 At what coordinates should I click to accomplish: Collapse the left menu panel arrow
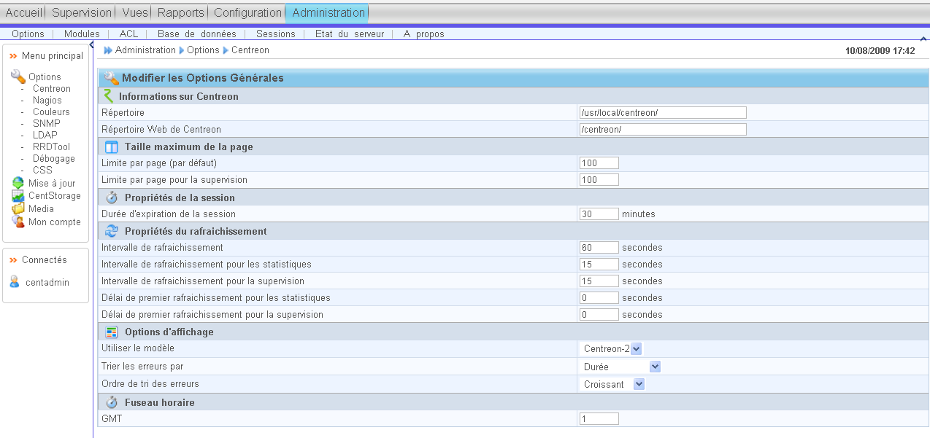pyautogui.click(x=91, y=45)
